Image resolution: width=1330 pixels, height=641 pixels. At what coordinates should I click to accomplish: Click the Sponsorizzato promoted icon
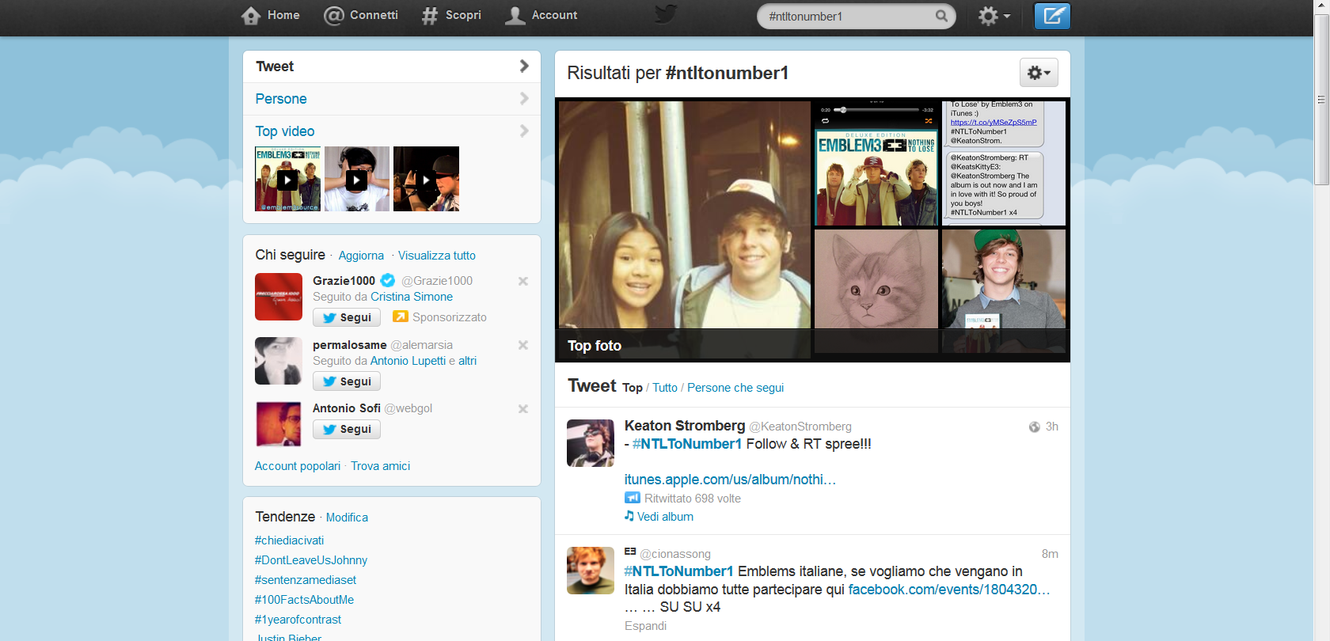[401, 317]
